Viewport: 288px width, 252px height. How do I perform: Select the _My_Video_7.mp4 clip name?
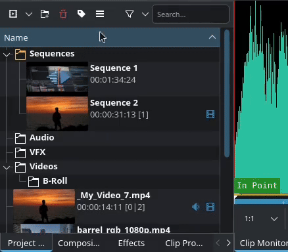[114, 196]
